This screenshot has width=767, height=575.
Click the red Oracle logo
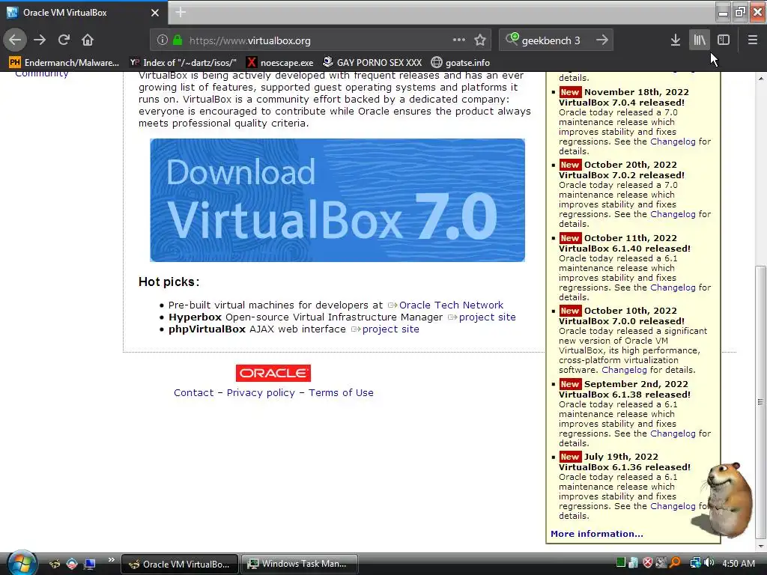pos(273,373)
